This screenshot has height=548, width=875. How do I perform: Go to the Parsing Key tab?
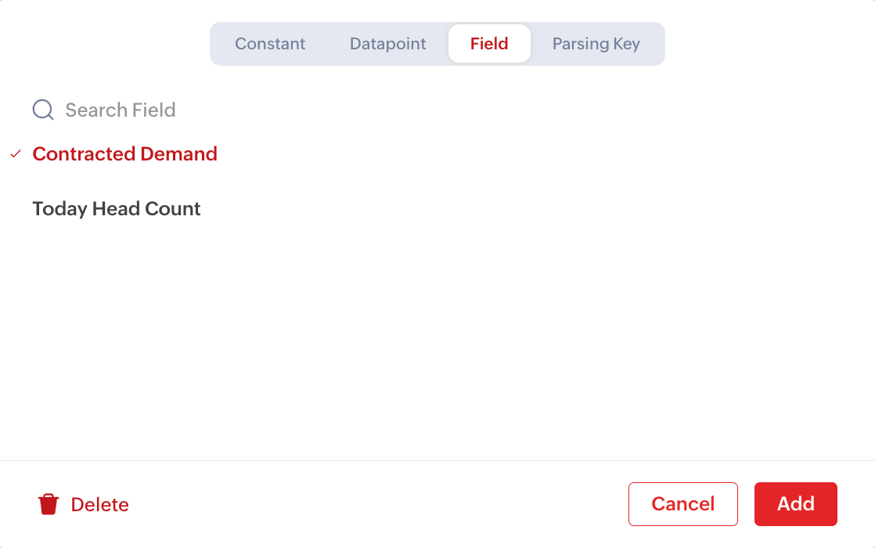[596, 44]
